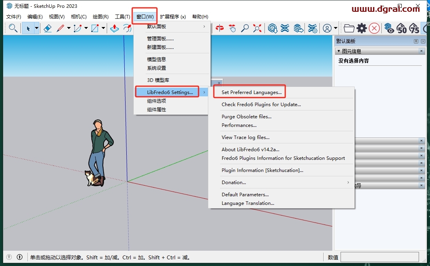430x266 pixels.
Task: Open the 工具(T) menu
Action: point(122,17)
